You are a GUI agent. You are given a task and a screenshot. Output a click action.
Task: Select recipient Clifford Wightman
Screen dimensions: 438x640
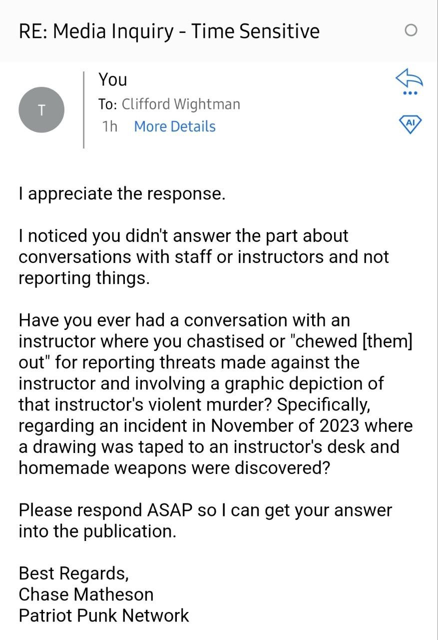tap(181, 104)
